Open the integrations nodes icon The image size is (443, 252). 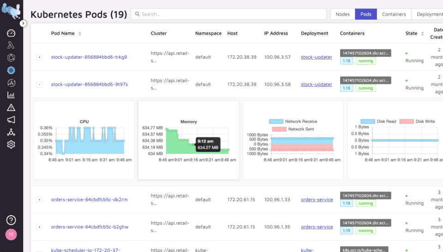click(x=11, y=132)
